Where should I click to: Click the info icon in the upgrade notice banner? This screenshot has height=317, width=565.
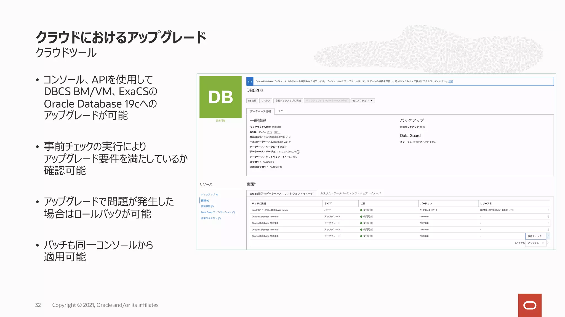tap(250, 81)
